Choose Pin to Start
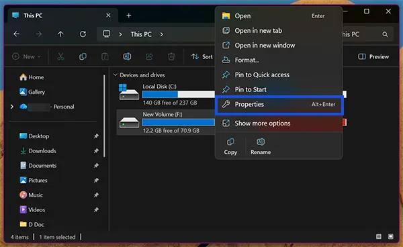Image resolution: width=403 pixels, height=247 pixels. pos(279,89)
